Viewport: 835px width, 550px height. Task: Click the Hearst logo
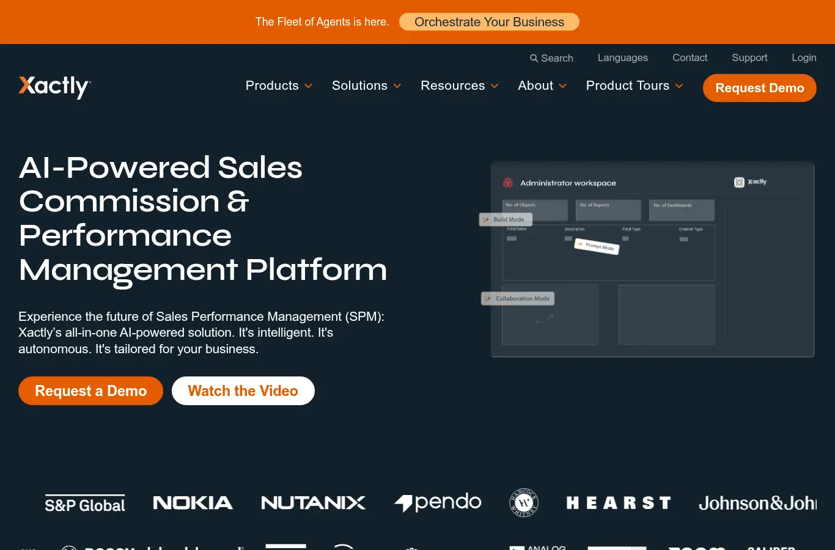(x=618, y=503)
